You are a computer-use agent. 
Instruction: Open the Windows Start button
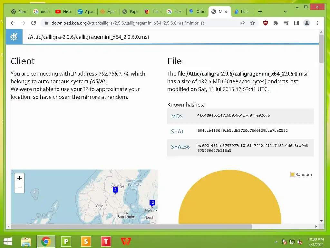tap(8, 242)
